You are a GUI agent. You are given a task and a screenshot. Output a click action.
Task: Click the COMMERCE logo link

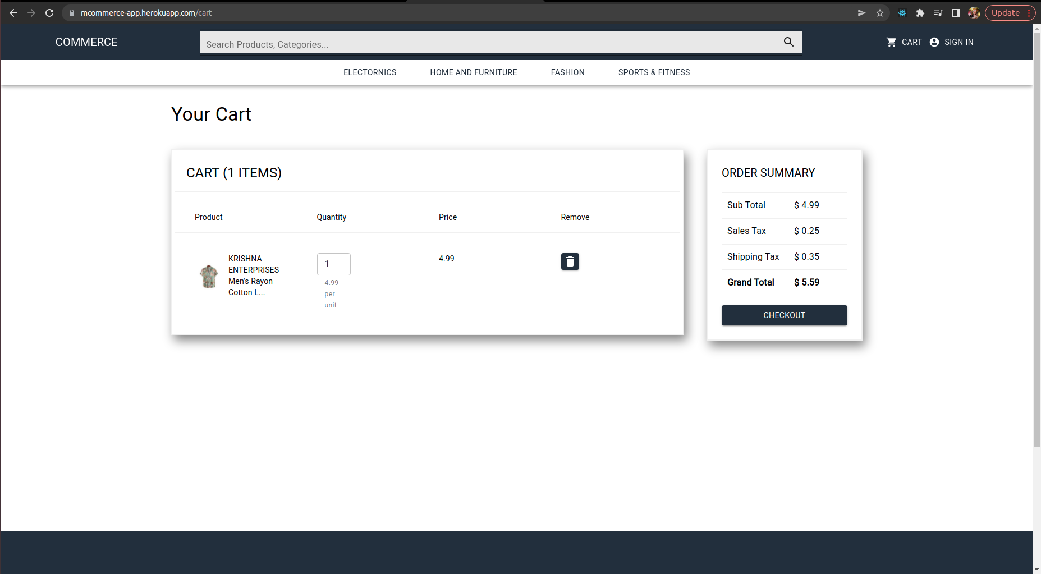point(86,42)
